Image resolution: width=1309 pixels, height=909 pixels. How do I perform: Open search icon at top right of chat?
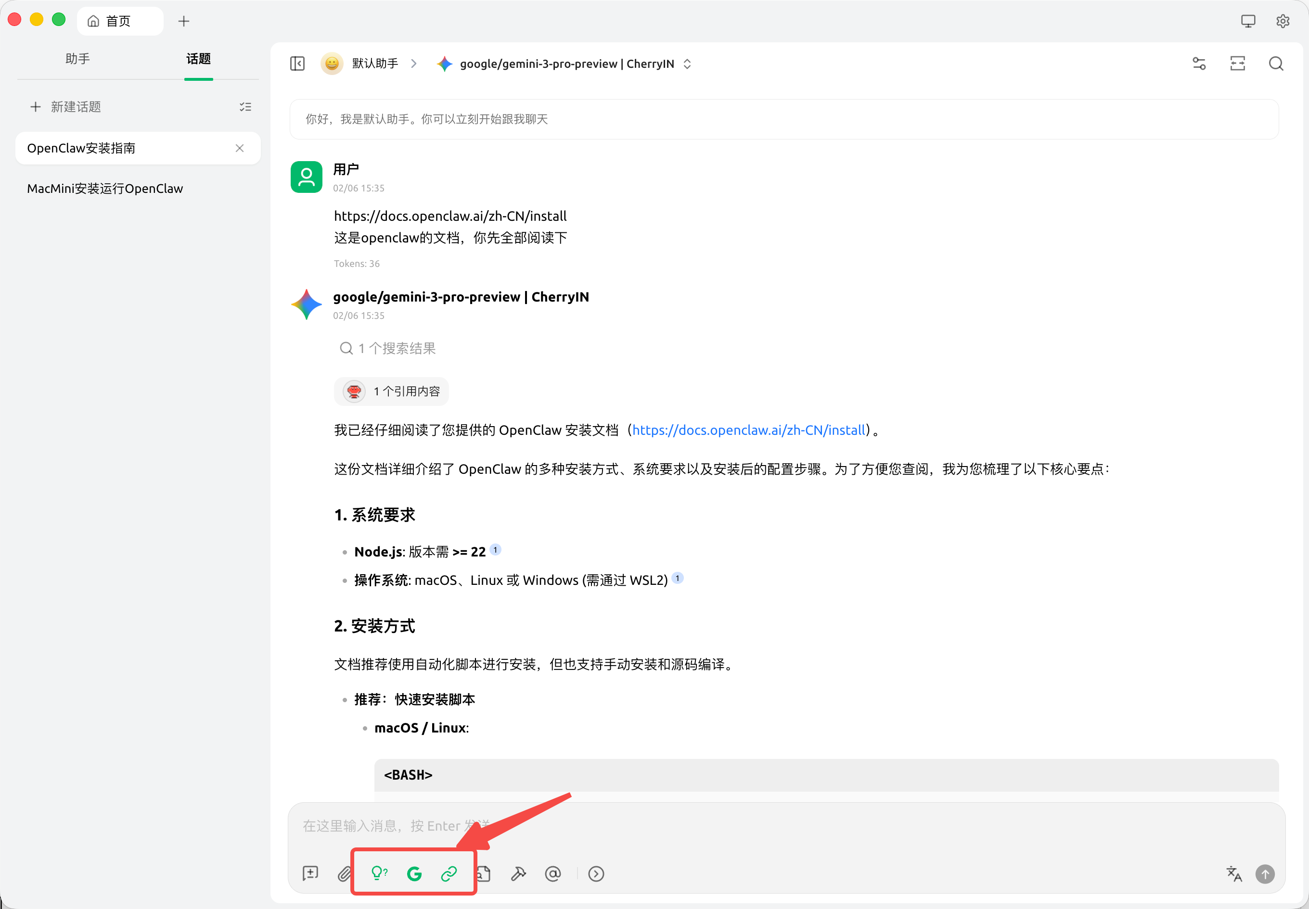point(1276,64)
